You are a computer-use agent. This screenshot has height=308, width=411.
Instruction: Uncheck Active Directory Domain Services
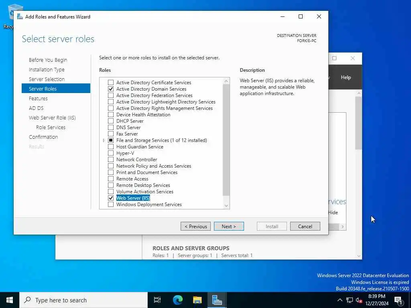coord(111,89)
